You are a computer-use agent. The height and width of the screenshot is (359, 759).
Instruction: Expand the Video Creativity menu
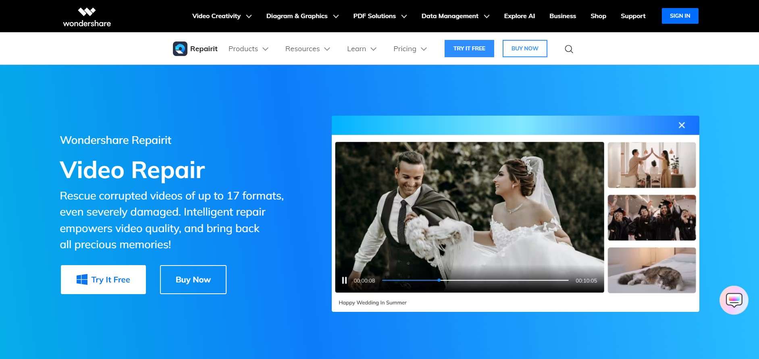click(222, 16)
